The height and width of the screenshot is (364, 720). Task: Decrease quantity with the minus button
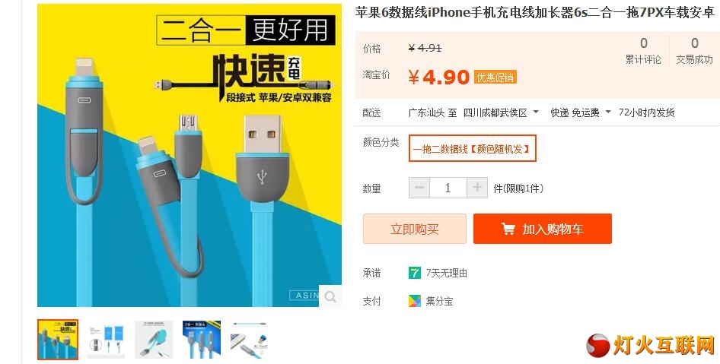coord(419,188)
